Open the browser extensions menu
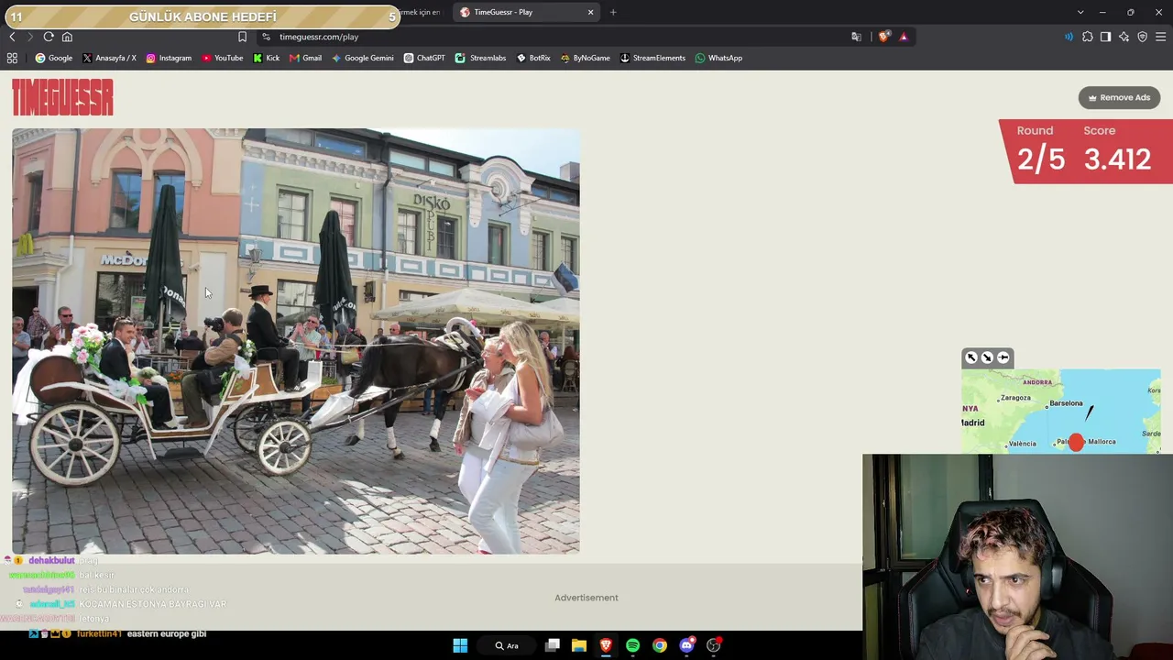This screenshot has height=660, width=1173. click(x=1087, y=37)
